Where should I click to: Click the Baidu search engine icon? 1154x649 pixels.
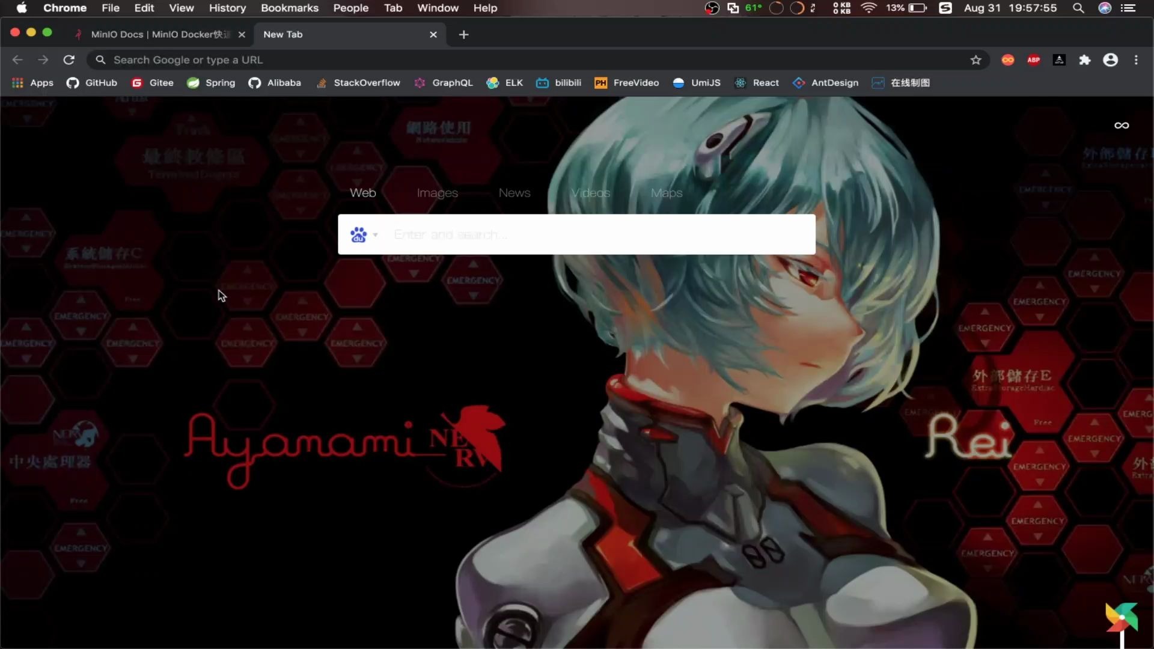[358, 234]
